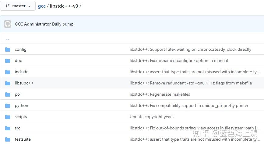Click the python folder icon

pos(8,106)
